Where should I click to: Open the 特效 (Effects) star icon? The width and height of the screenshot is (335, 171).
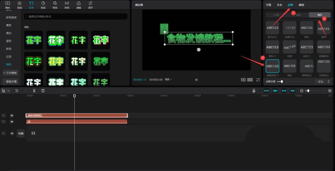[x=55, y=4]
